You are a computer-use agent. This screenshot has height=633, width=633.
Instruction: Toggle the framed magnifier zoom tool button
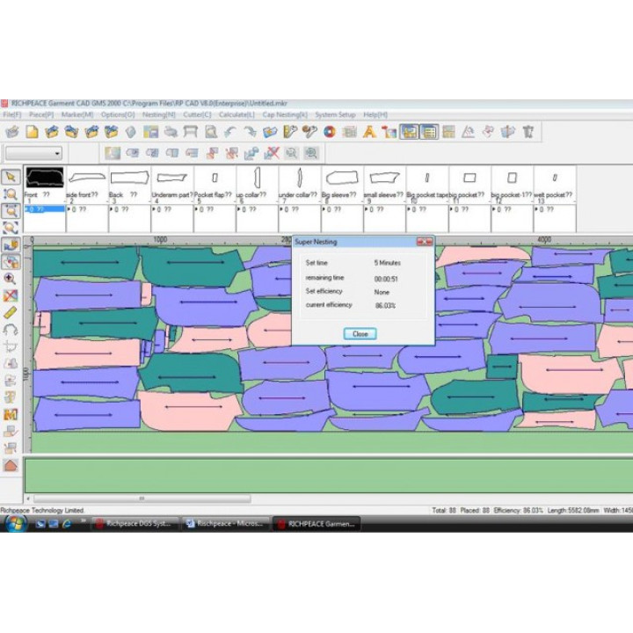tap(11, 211)
